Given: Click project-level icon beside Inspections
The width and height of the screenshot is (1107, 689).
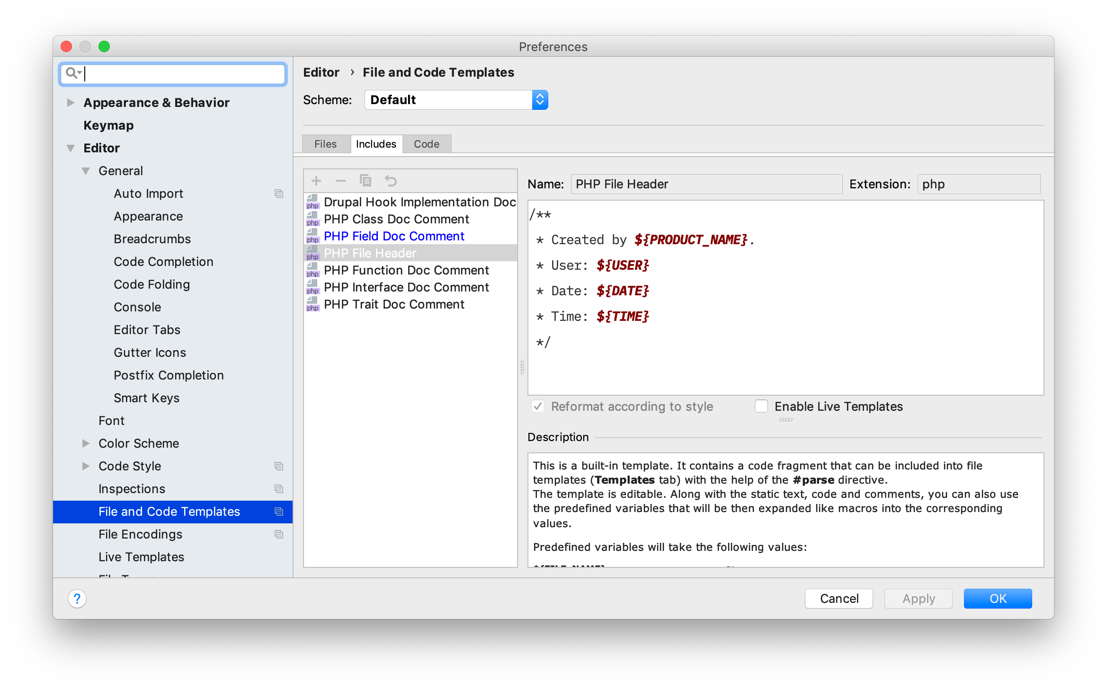Looking at the screenshot, I should pyautogui.click(x=279, y=489).
